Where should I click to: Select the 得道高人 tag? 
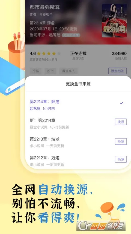tap(68, 71)
